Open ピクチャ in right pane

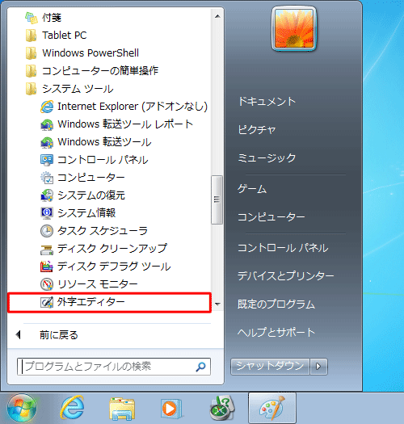[257, 130]
